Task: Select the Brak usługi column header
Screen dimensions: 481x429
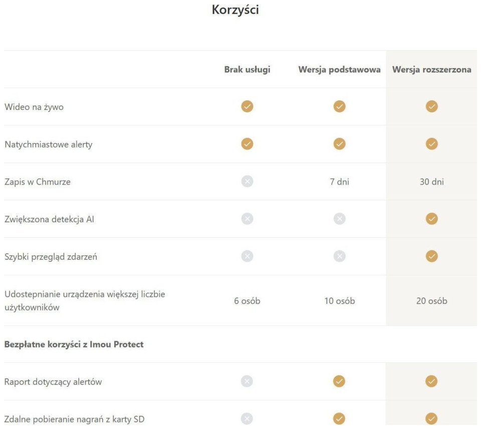Action: [x=247, y=70]
